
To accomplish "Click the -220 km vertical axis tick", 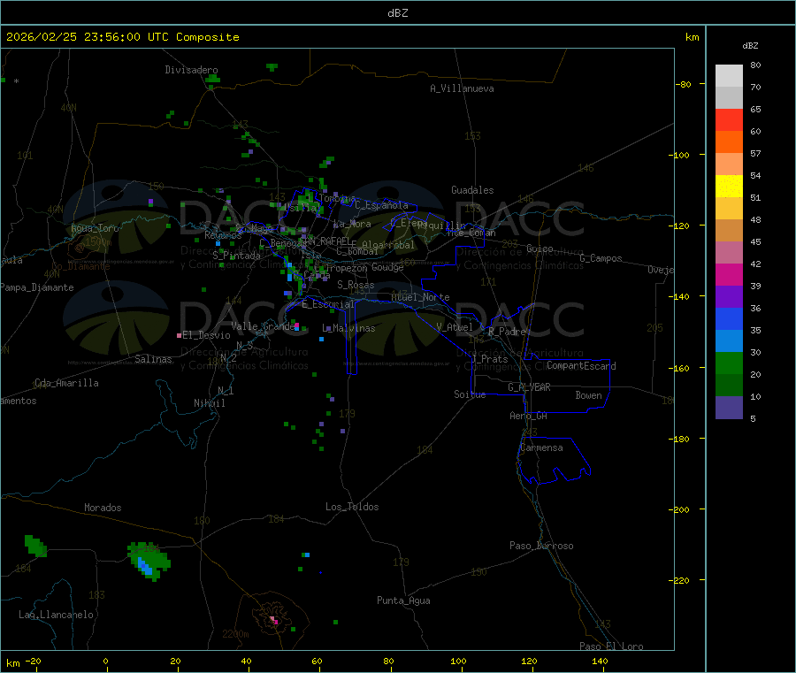I will pos(681,580).
